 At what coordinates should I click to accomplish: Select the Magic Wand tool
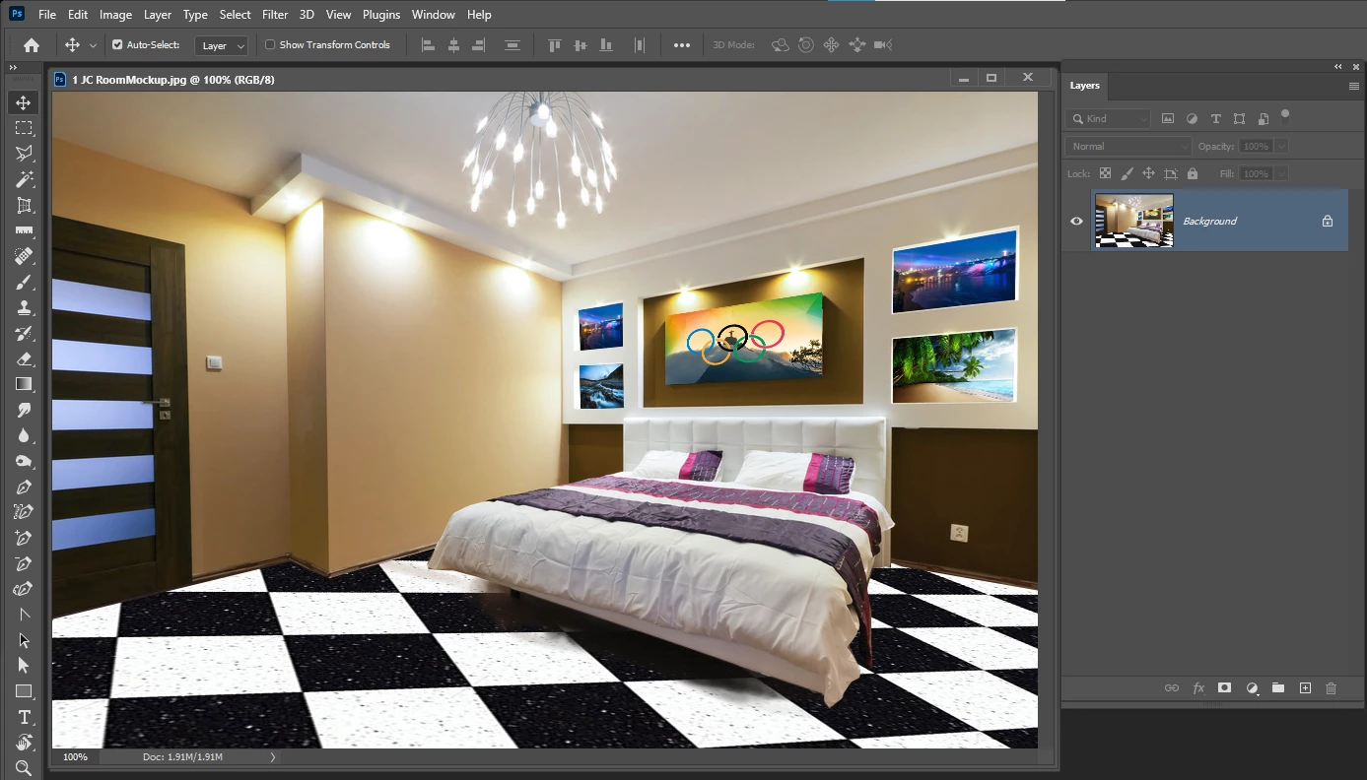pyautogui.click(x=24, y=179)
